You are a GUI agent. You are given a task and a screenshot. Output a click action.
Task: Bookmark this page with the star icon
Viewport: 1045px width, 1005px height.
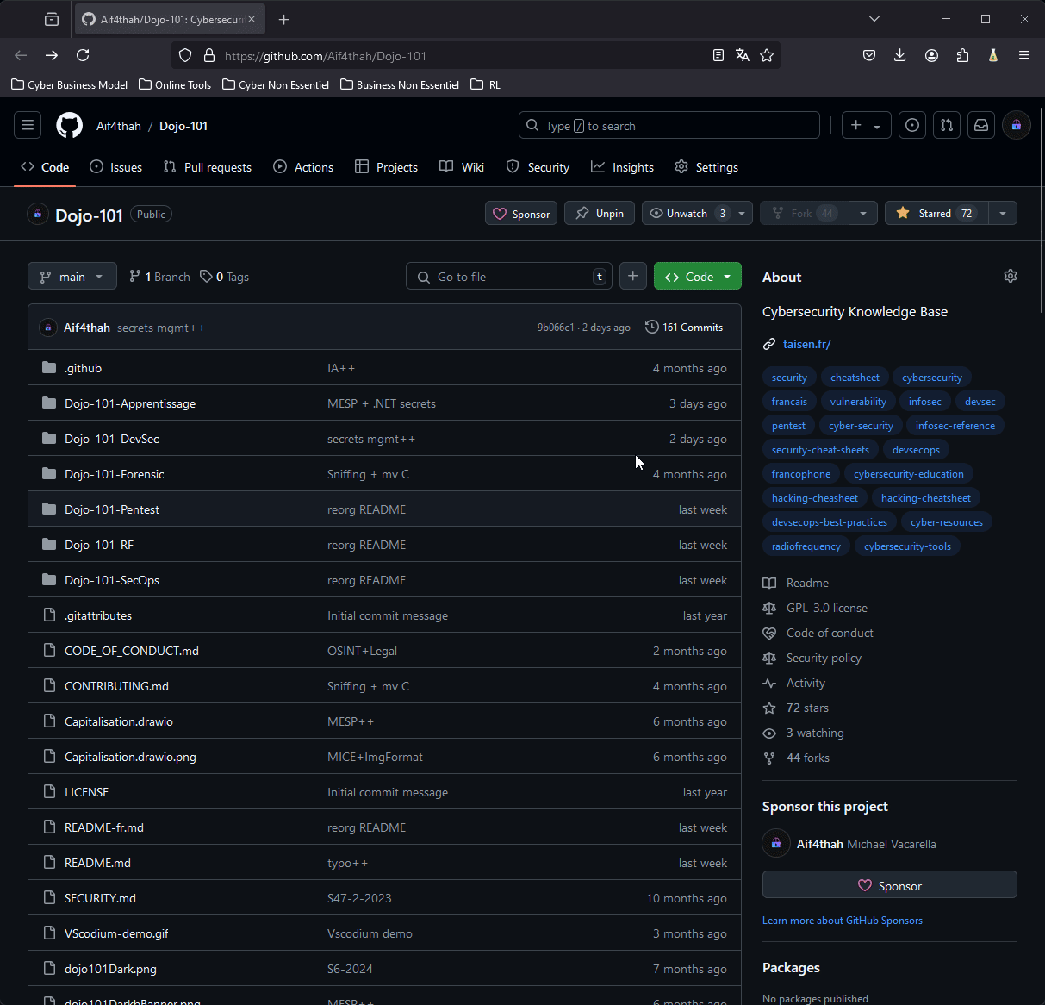767,55
